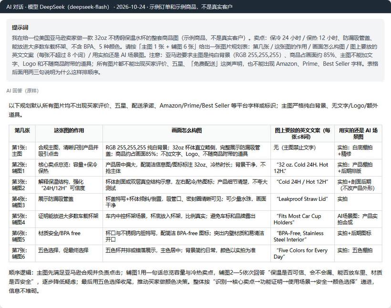Click cell '五色选择，促最终选择'
This screenshot has height=308, width=391.
click(69, 254)
